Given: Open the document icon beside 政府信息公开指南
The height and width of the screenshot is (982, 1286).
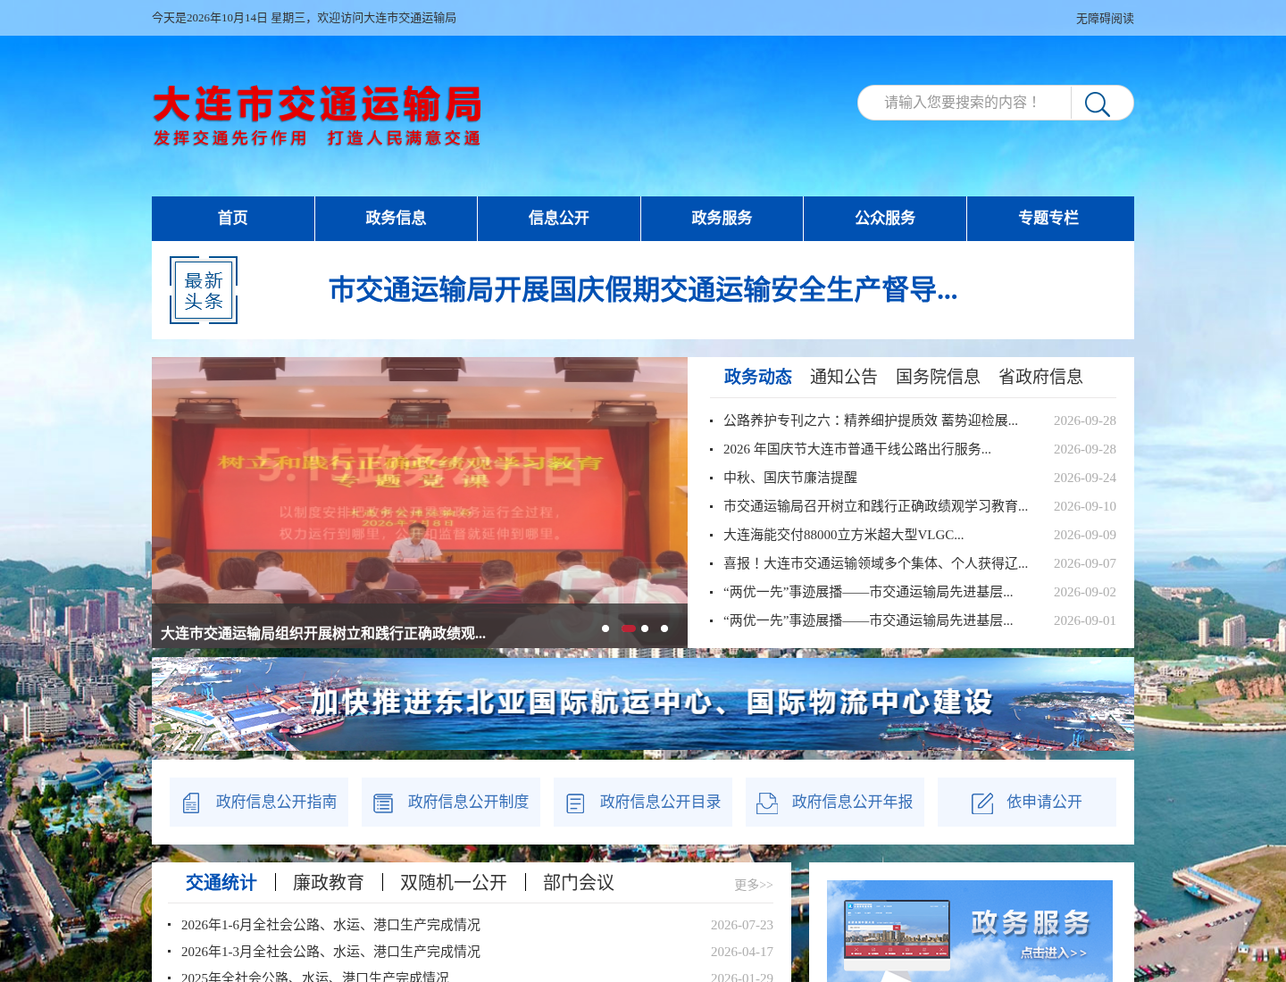Looking at the screenshot, I should (191, 803).
